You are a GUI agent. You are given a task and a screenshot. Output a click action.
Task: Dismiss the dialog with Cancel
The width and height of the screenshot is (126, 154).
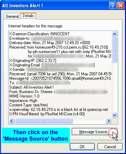point(110,146)
